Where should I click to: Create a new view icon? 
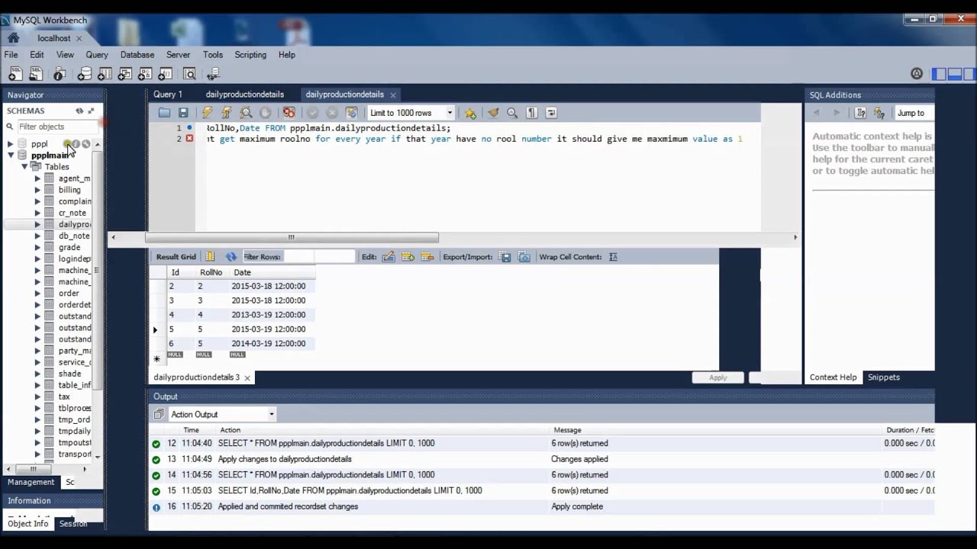pyautogui.click(x=124, y=74)
